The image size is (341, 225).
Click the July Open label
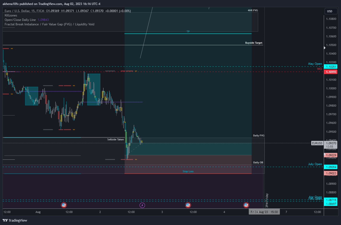click(x=315, y=164)
